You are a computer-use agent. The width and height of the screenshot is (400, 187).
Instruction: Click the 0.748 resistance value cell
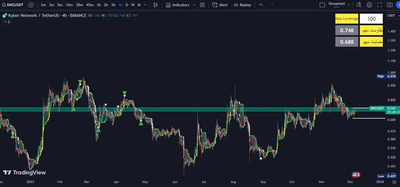pos(347,30)
